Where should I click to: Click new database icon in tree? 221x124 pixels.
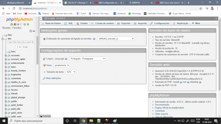pyautogui.click(x=6, y=35)
